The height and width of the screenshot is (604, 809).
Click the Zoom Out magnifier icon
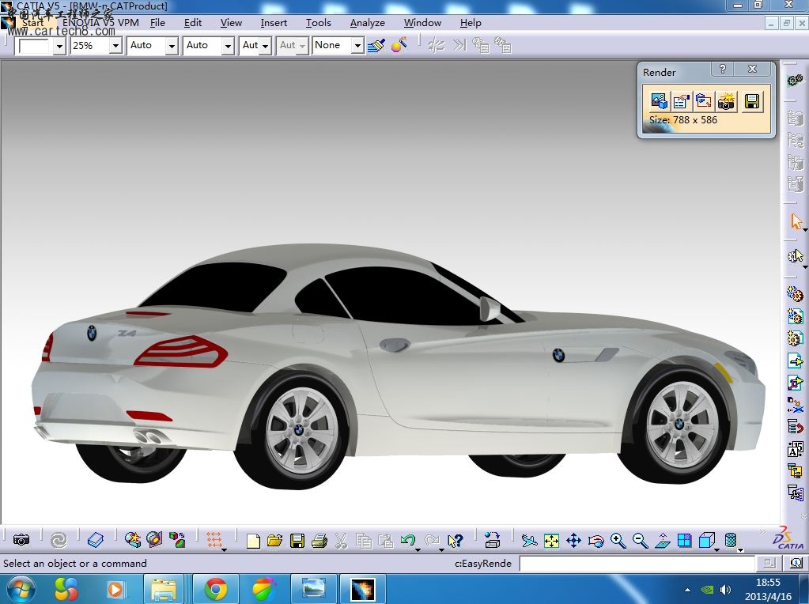pyautogui.click(x=641, y=541)
